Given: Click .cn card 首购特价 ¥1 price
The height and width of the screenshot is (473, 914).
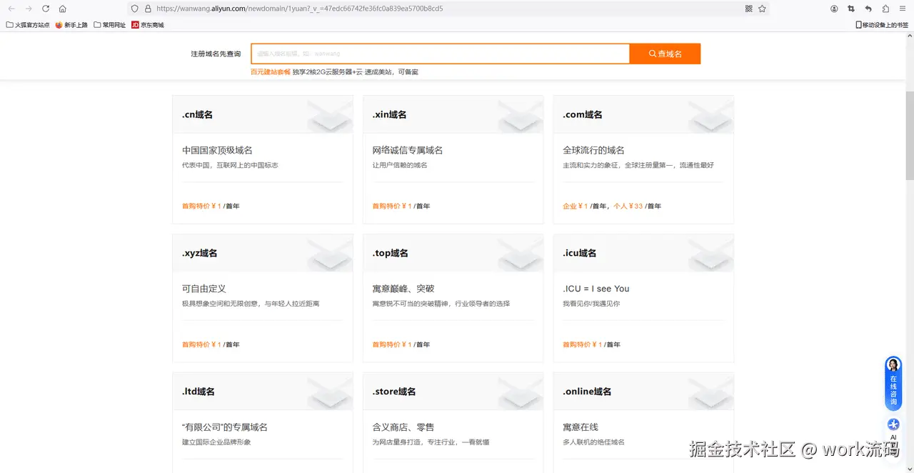Looking at the screenshot, I should pyautogui.click(x=201, y=206).
